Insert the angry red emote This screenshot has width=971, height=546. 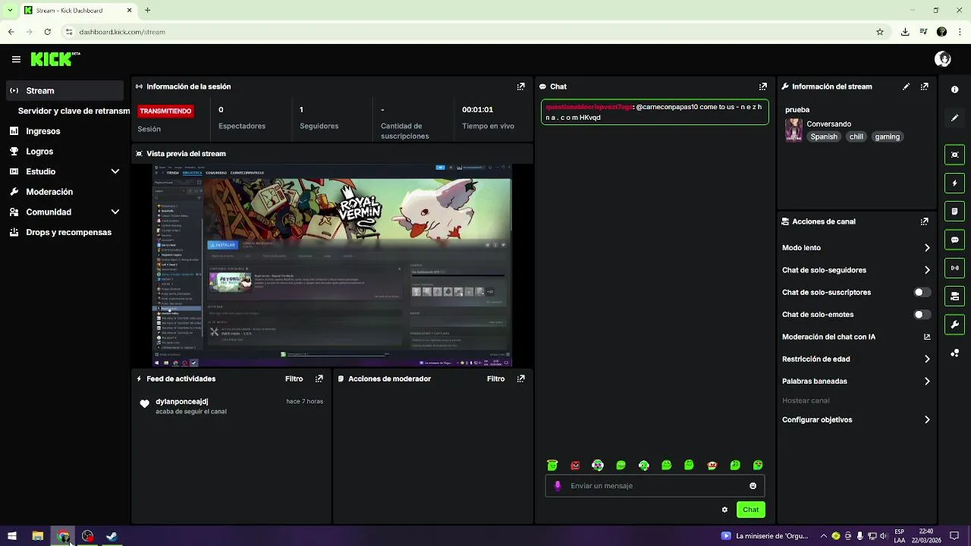click(575, 465)
